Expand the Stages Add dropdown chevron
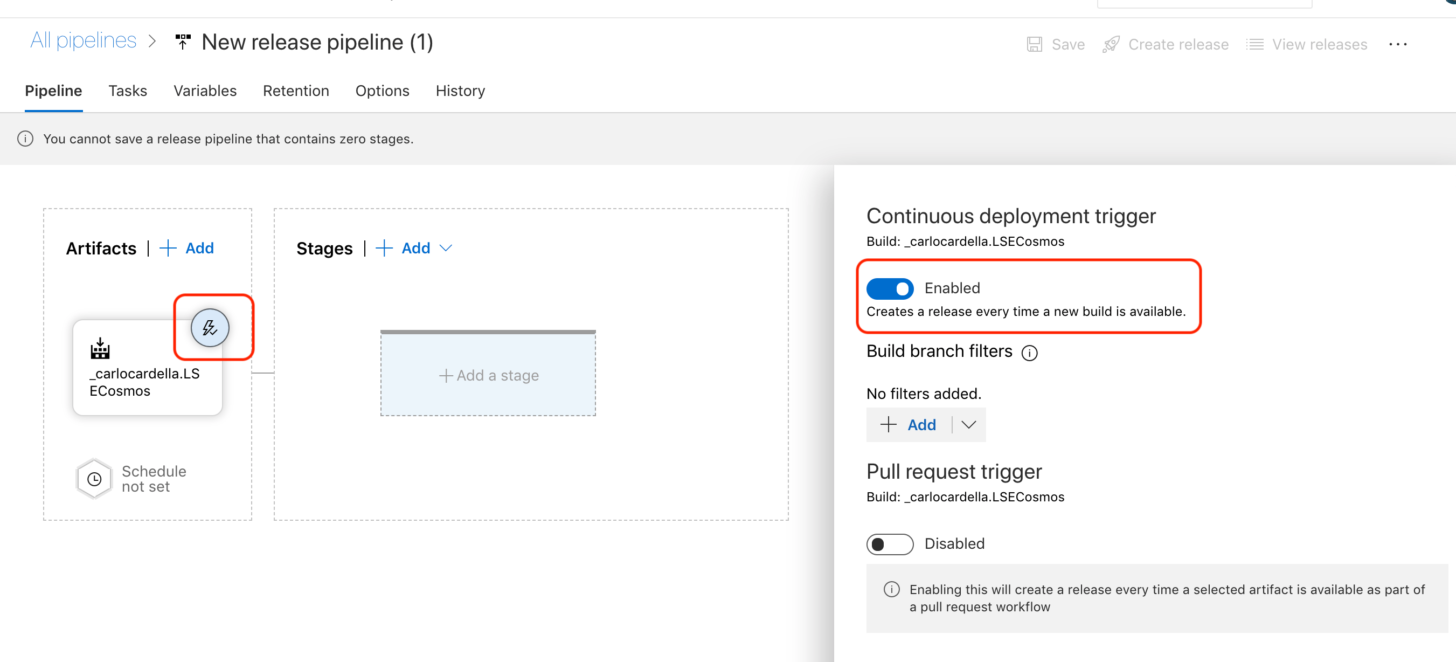Image resolution: width=1456 pixels, height=662 pixels. 446,248
